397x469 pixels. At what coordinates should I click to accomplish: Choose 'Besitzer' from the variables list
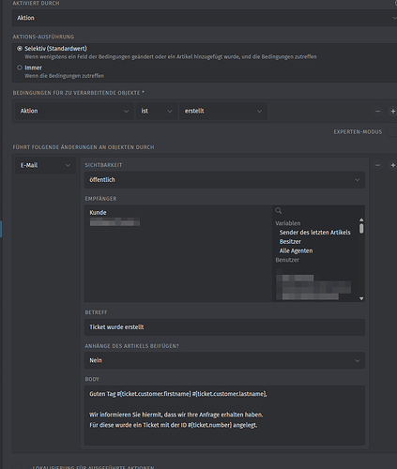(x=290, y=241)
